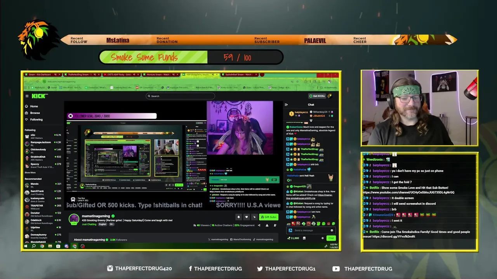The image size is (497, 279).
Task: Expand Show More under the Following list
Action: (x=30, y=172)
